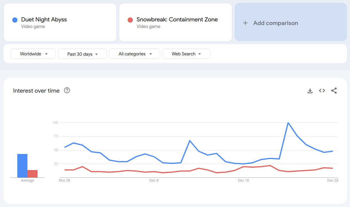Image resolution: width=350 pixels, height=207 pixels.
Task: Expand the Past 30 days time range
Action: (82, 54)
